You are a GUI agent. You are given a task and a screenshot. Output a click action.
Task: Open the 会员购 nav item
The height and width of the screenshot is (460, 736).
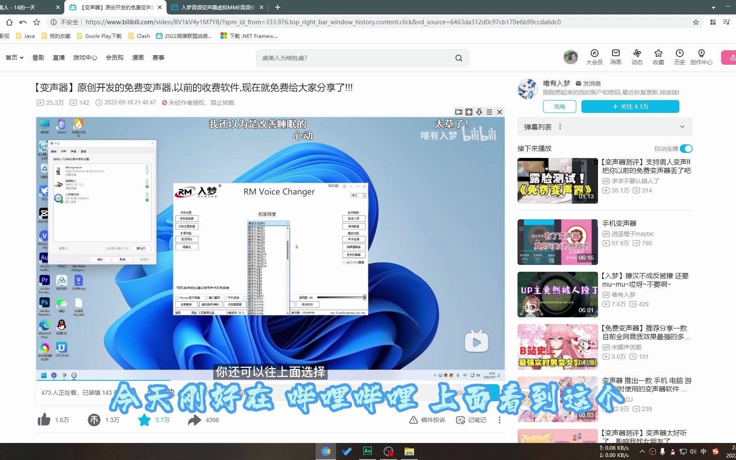[x=115, y=57]
